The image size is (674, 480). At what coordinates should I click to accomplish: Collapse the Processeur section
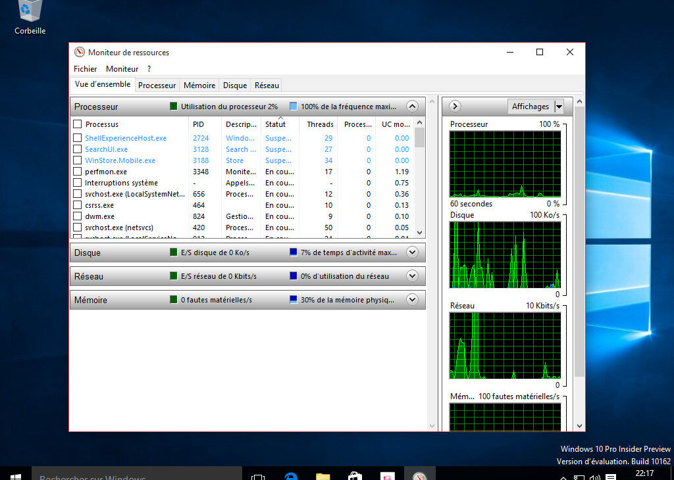(x=412, y=106)
